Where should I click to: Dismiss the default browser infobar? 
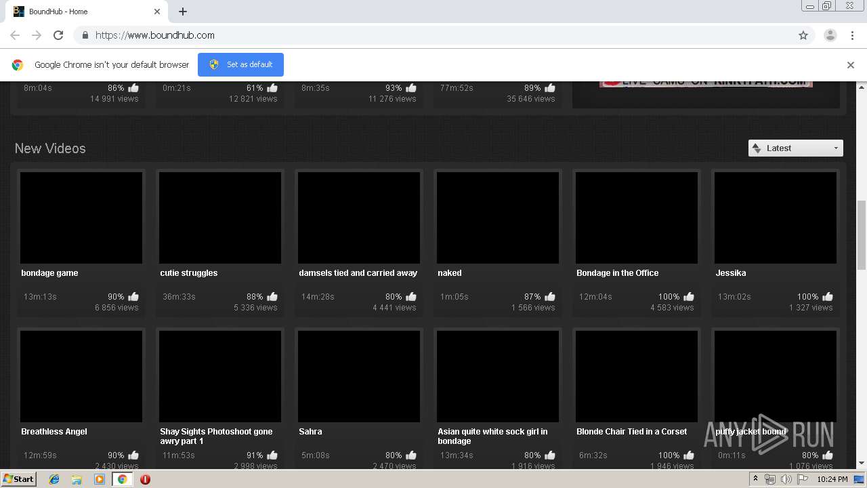pos(851,65)
